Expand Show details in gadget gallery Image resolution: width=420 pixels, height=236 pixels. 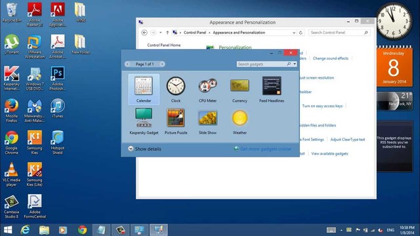point(144,149)
